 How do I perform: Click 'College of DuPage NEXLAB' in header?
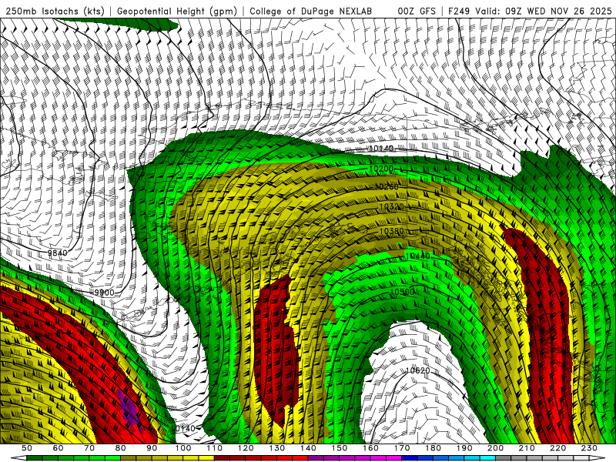(x=311, y=12)
